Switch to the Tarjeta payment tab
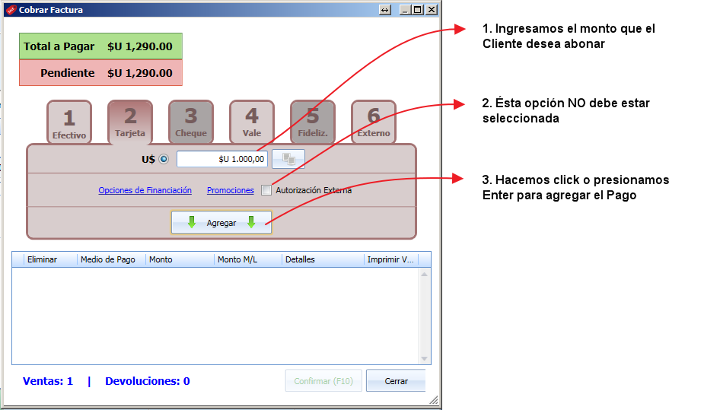This screenshot has height=410, width=701. click(130, 122)
